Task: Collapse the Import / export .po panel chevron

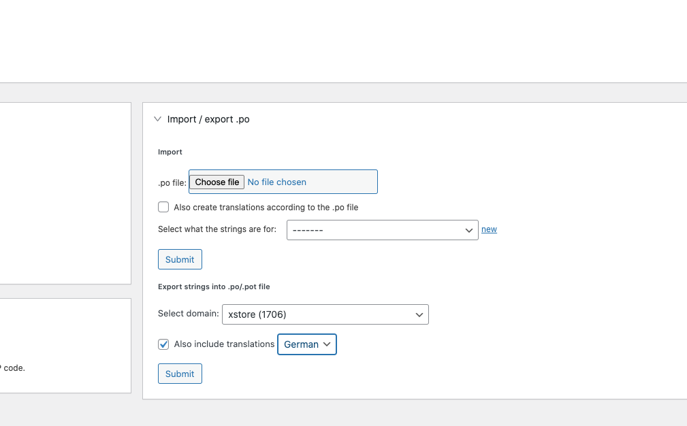Action: click(158, 119)
